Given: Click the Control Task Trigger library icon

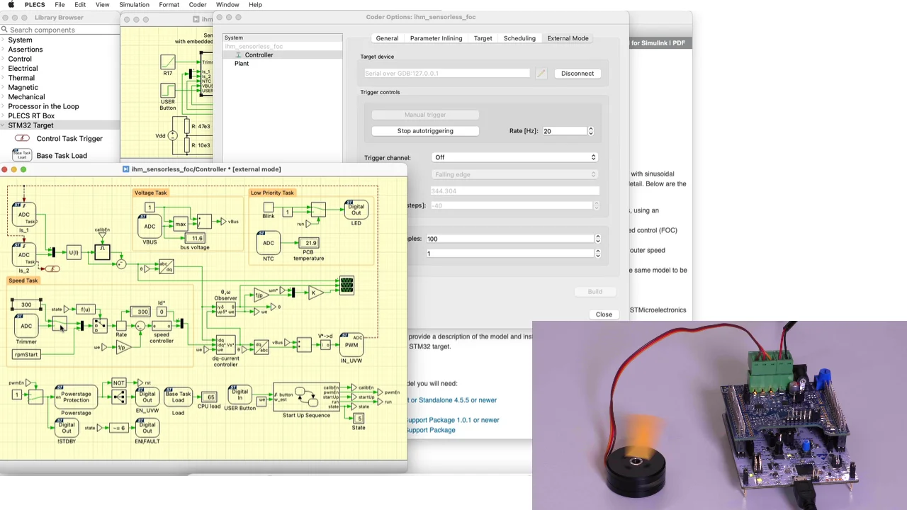Looking at the screenshot, I should pyautogui.click(x=22, y=139).
